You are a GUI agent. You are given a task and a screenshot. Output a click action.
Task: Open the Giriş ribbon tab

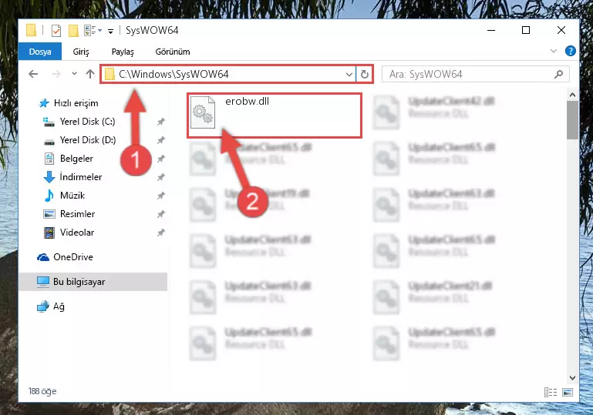(x=81, y=52)
